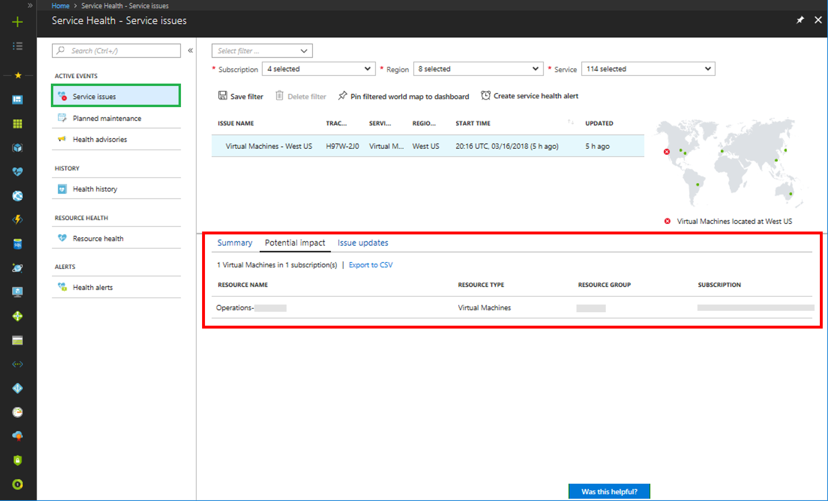Select the Potential impact tab

click(x=295, y=243)
